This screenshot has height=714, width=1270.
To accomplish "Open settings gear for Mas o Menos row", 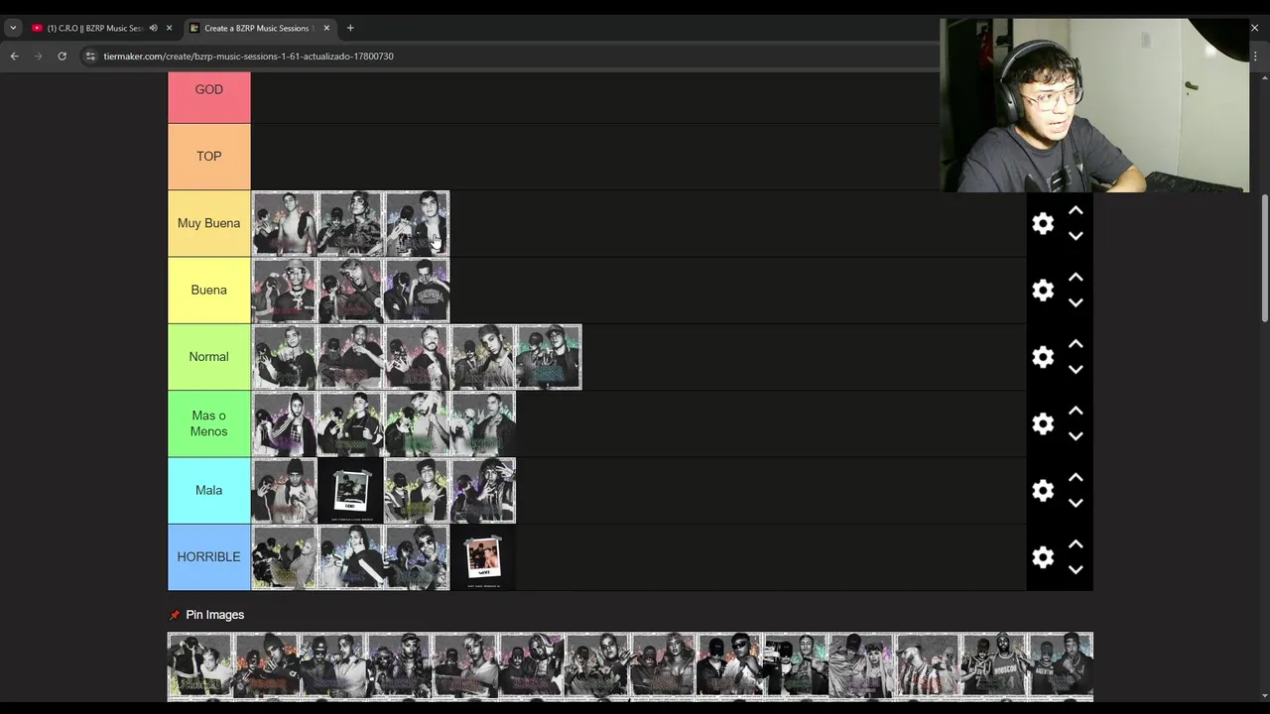I will tap(1043, 424).
